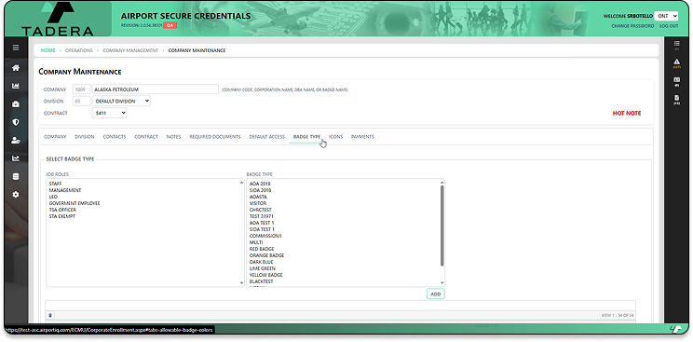The height and width of the screenshot is (342, 693).
Task: Switch to the Default Access tab
Action: (267, 137)
